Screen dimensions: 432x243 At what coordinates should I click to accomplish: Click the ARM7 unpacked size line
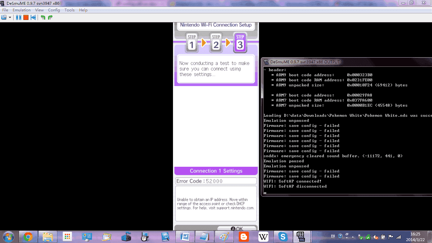pos(339,105)
